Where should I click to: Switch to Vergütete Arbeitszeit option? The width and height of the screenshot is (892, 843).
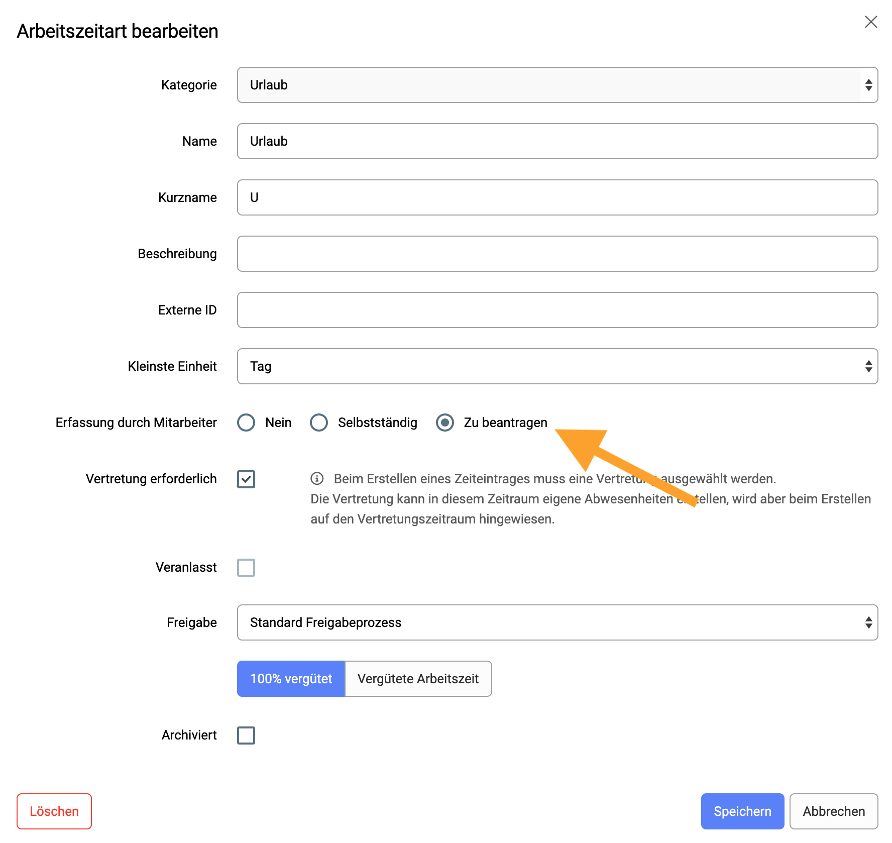click(418, 679)
